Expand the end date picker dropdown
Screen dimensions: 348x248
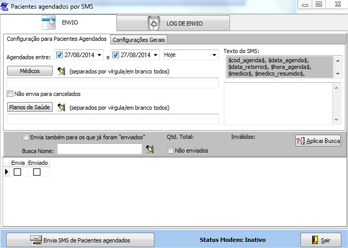[x=156, y=55]
